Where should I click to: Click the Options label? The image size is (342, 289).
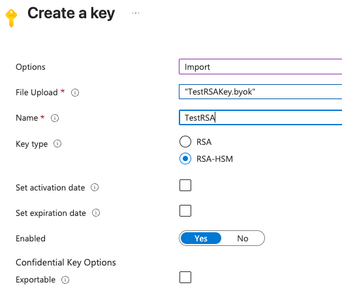(31, 67)
